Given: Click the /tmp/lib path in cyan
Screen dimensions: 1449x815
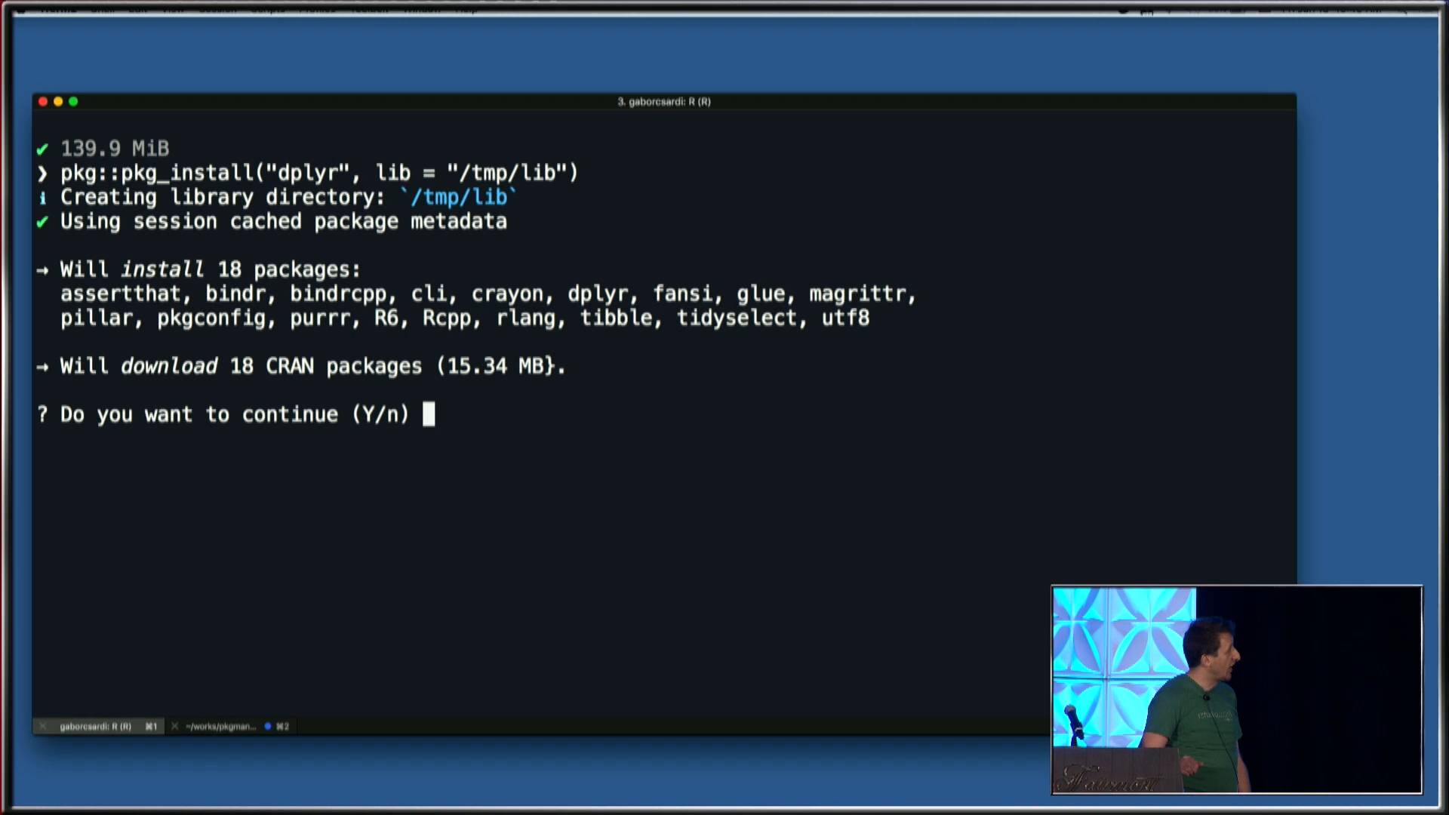Looking at the screenshot, I should 458,198.
